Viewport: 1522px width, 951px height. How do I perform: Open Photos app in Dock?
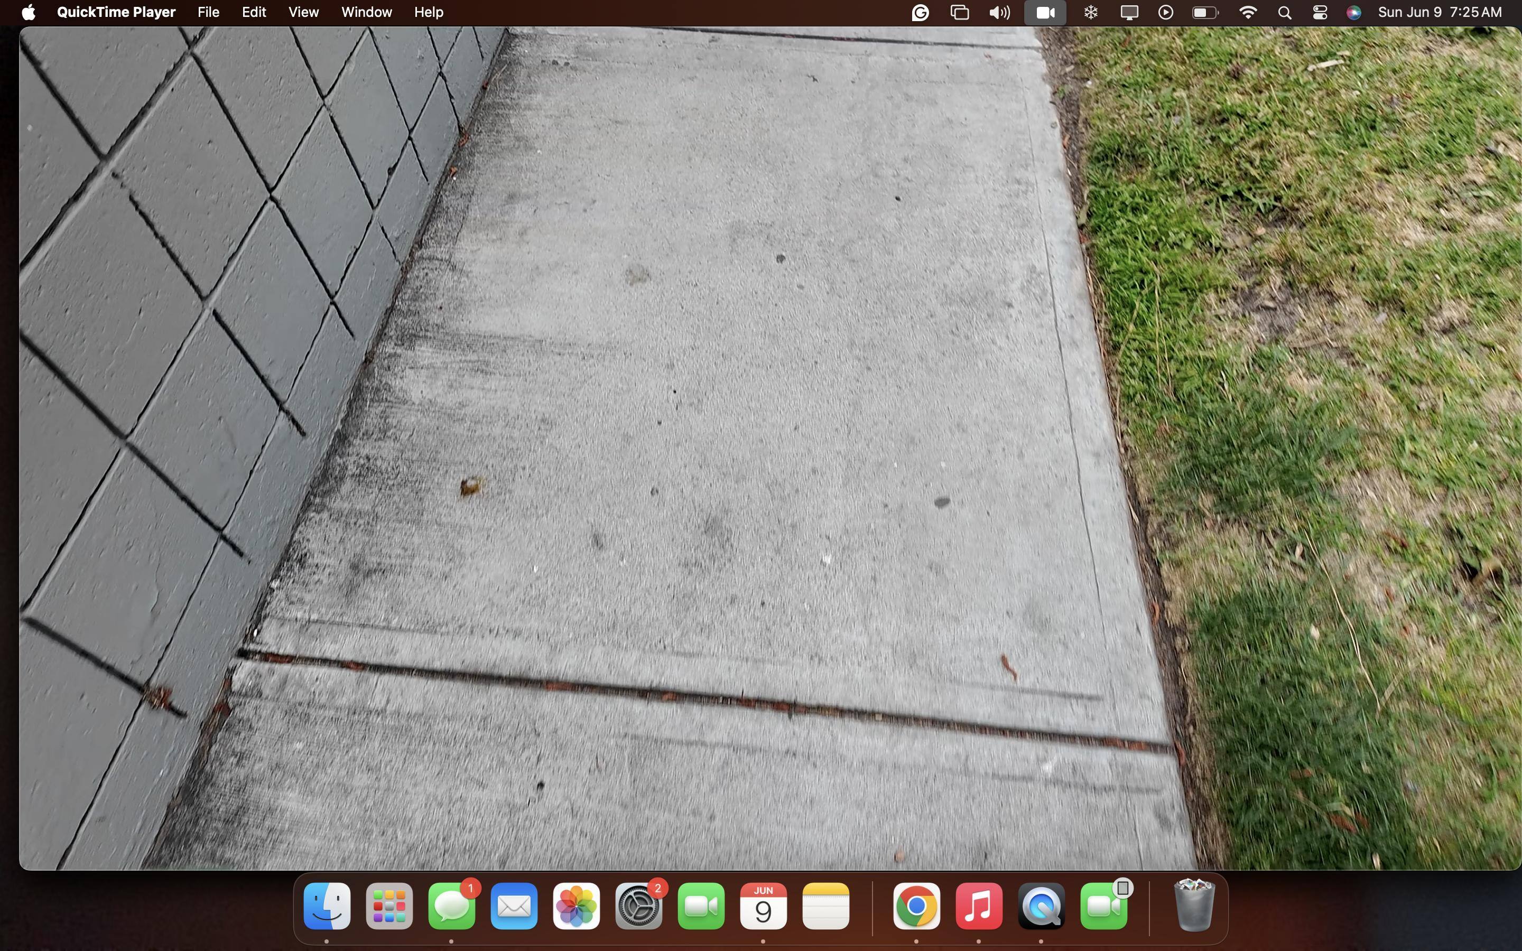576,906
